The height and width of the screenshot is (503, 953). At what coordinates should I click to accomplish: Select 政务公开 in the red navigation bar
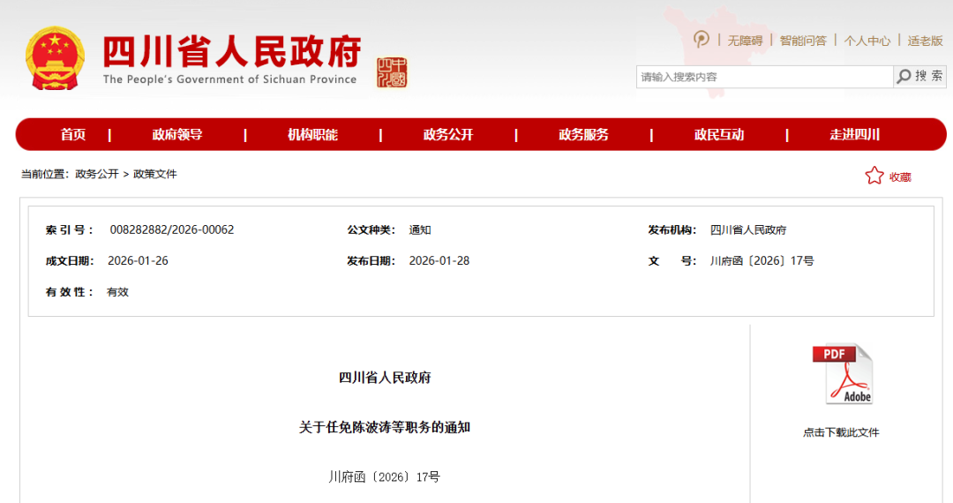coord(448,135)
